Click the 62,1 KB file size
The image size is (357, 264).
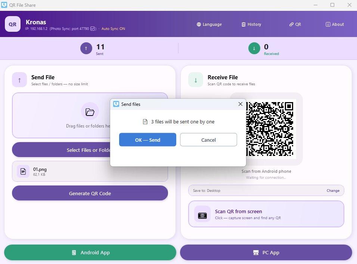[39, 175]
